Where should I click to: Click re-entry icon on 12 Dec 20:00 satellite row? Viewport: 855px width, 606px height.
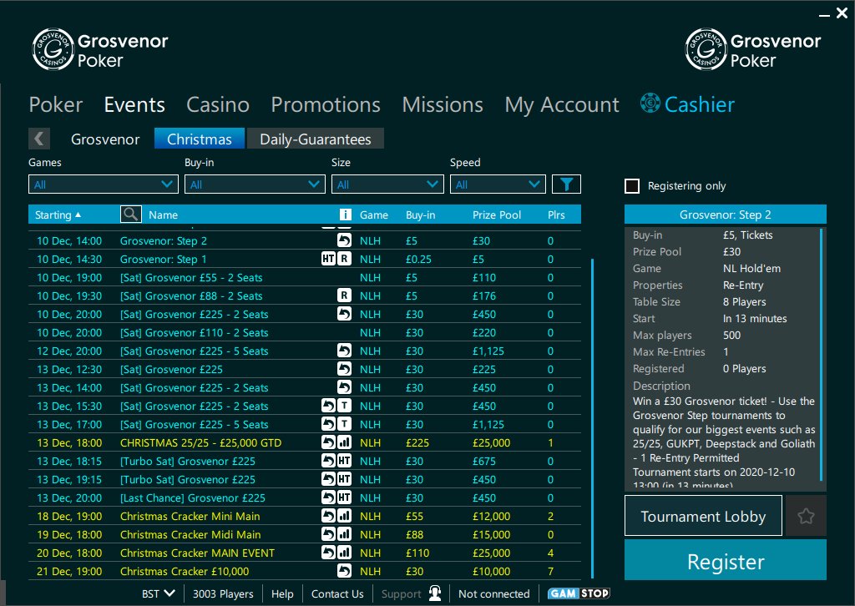tap(344, 351)
